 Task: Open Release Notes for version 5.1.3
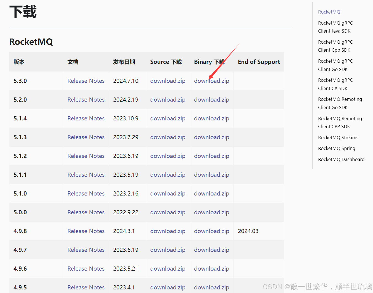click(86, 137)
